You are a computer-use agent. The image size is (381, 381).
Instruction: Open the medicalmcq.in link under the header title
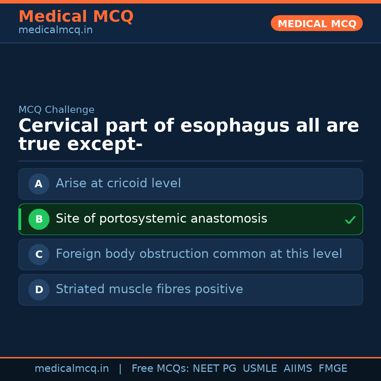point(55,30)
